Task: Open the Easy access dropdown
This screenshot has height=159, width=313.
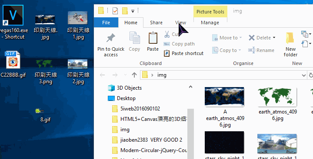Action: 306,43
